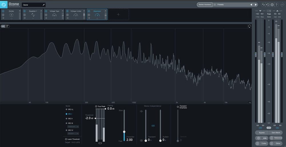286x147 pixels.
Task: Toggle power button on Vintage Limiter module
Action: [x=67, y=11]
